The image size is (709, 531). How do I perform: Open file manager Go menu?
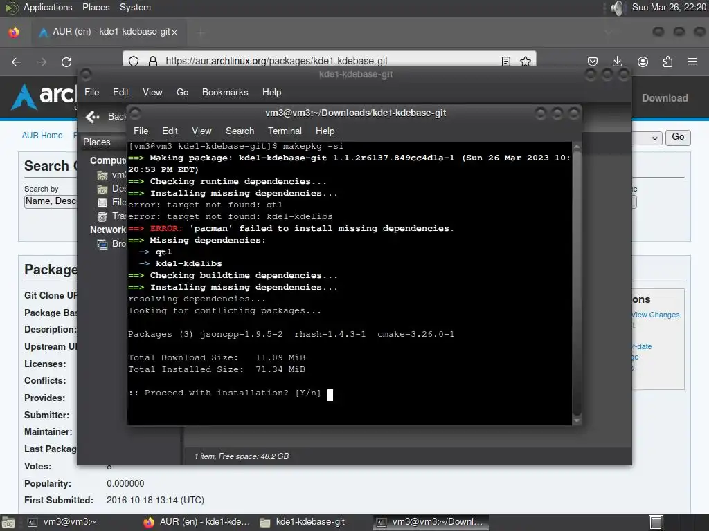click(x=182, y=92)
